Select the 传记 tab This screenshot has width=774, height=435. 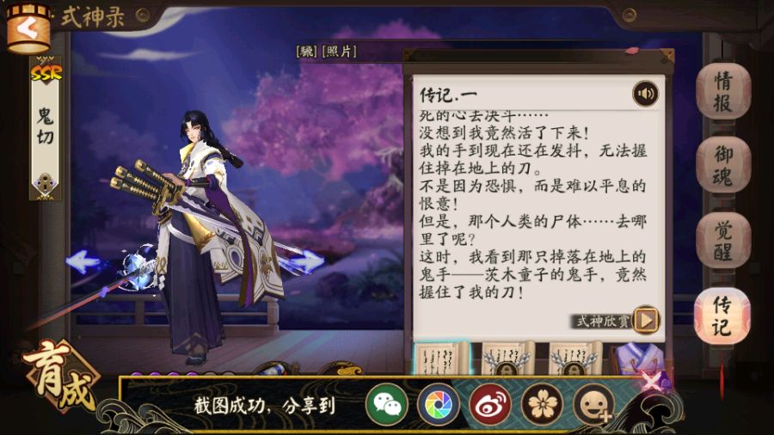[722, 316]
